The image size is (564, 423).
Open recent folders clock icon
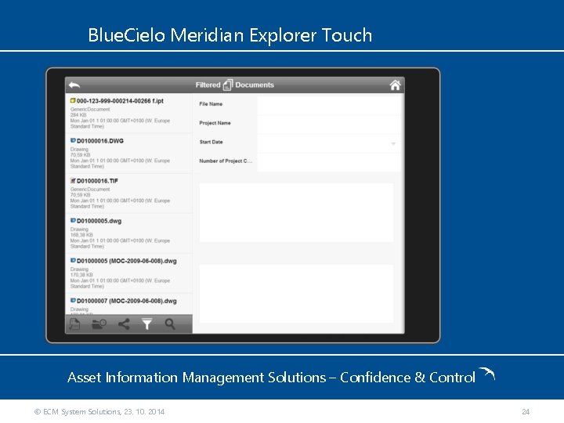(x=99, y=324)
